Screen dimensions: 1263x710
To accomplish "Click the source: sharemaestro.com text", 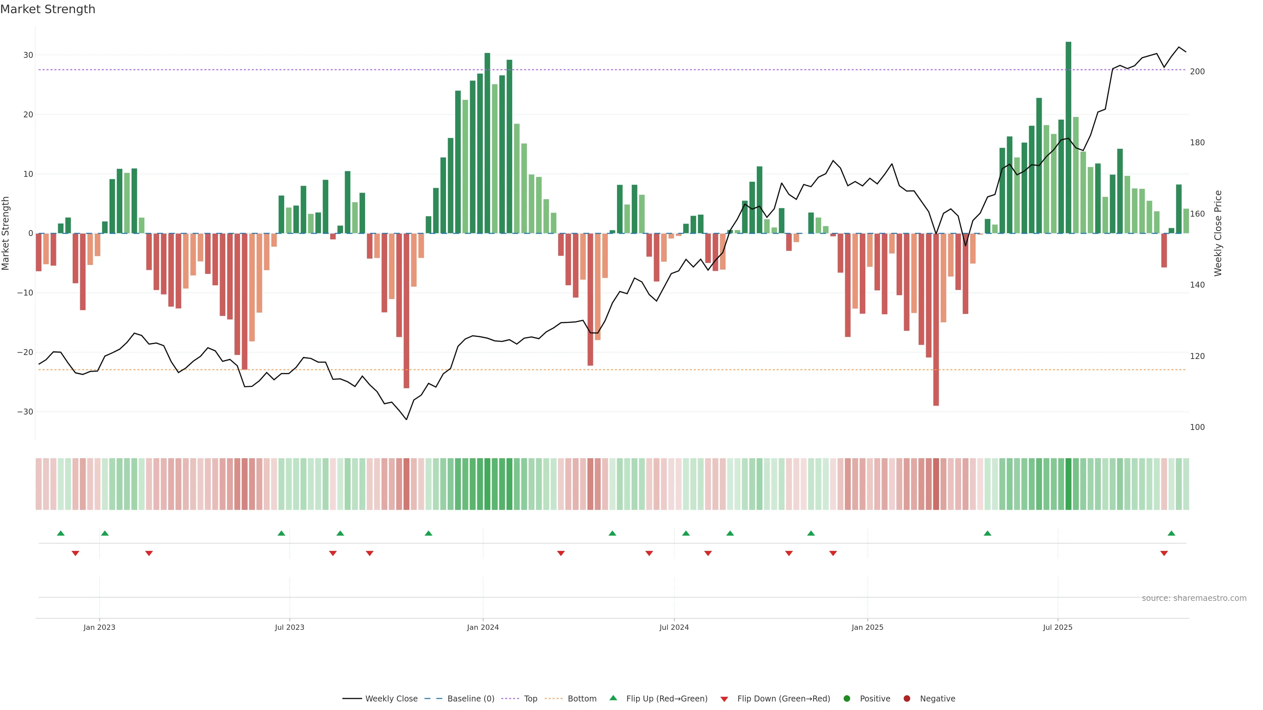I will (x=1194, y=598).
